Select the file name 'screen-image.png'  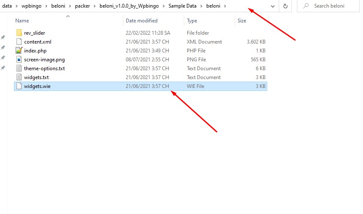tap(44, 60)
